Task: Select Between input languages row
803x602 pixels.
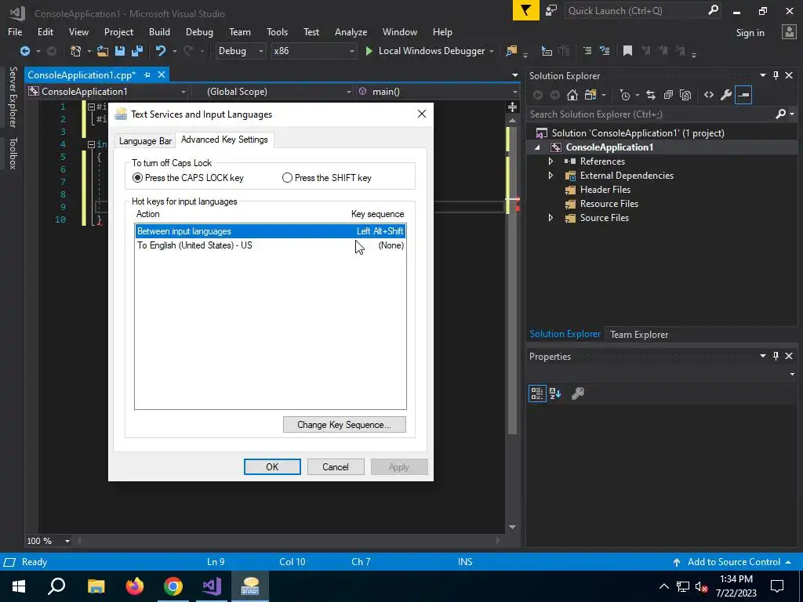Action: click(x=271, y=231)
